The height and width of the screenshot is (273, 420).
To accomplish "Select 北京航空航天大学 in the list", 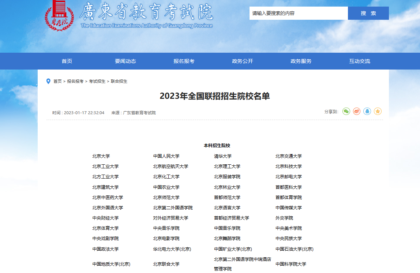I will tap(170, 167).
